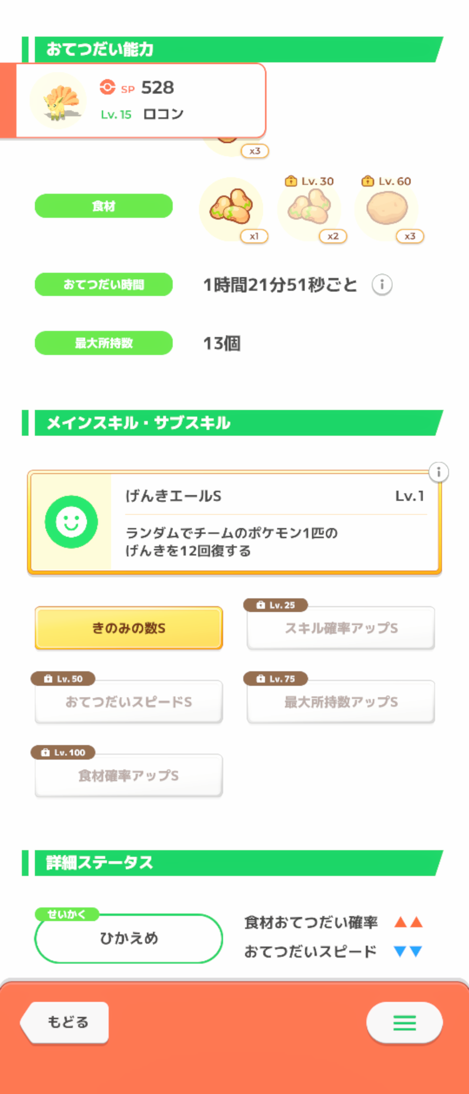Tap the locked おてつだいスピードS sub skill

point(129,702)
